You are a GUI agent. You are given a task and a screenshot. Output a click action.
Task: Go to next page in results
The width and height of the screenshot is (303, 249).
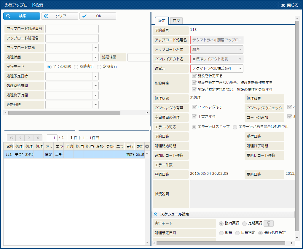point(29,138)
